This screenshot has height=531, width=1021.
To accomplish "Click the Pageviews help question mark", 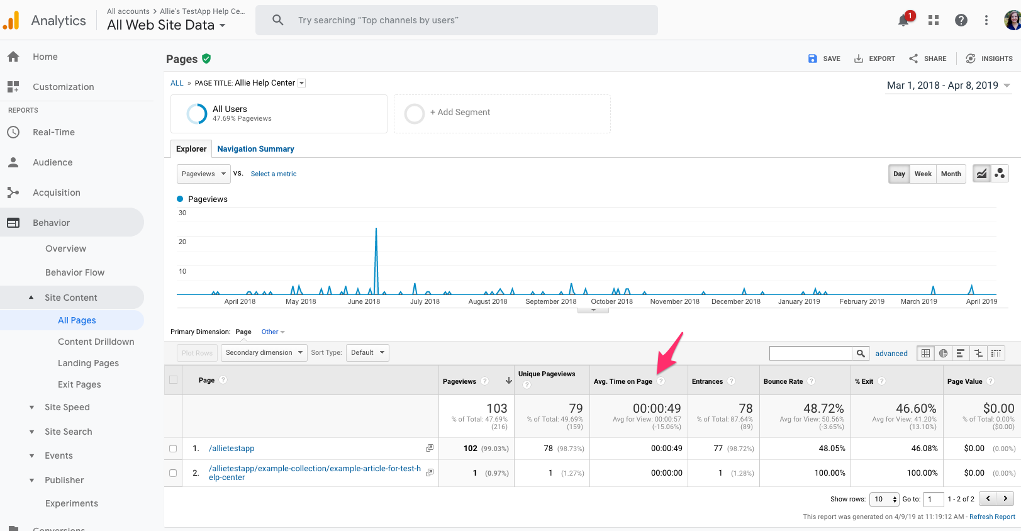I will click(x=484, y=381).
